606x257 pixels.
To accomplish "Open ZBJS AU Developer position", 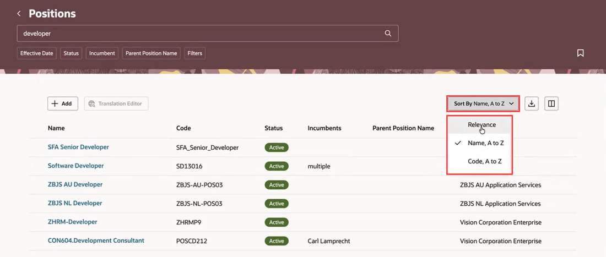I will (75, 184).
